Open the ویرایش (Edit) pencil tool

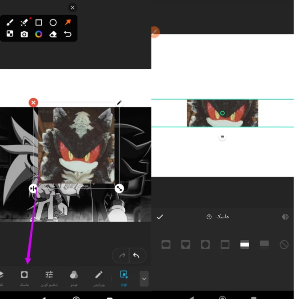point(99,279)
